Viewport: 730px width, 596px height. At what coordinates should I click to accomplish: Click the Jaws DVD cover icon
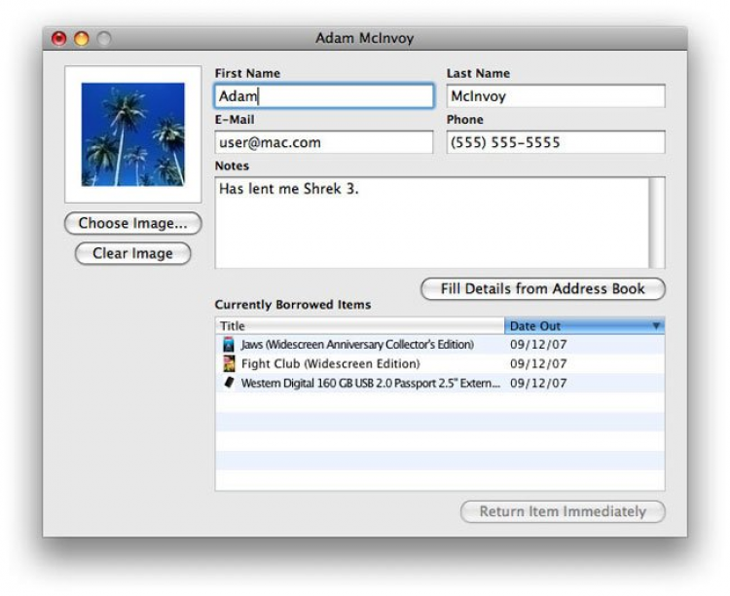pyautogui.click(x=228, y=345)
